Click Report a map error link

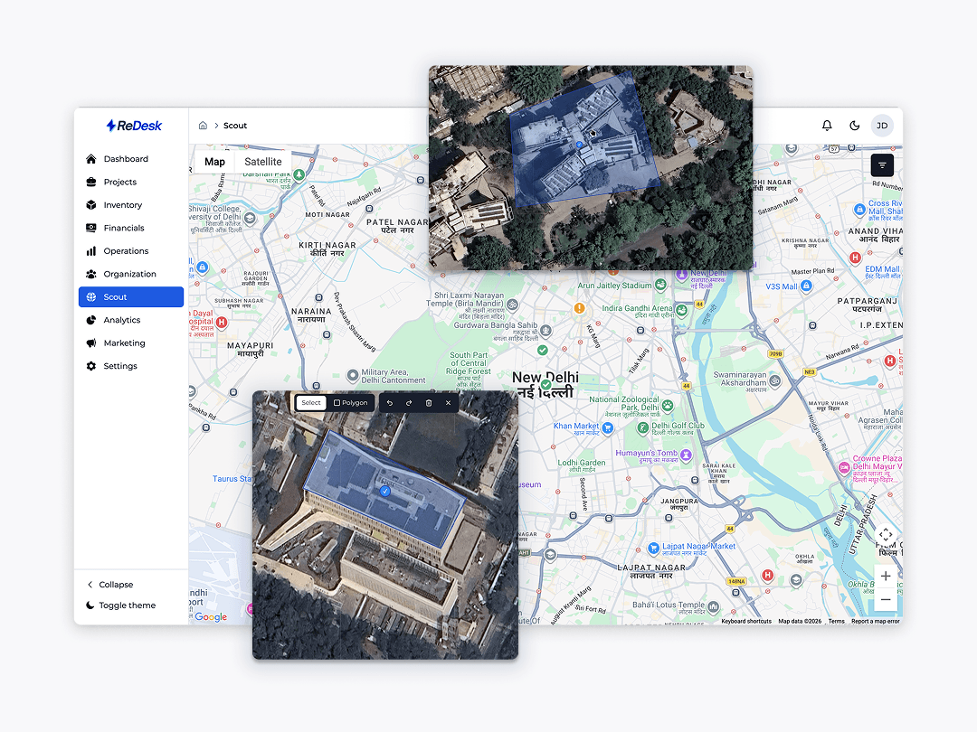876,621
